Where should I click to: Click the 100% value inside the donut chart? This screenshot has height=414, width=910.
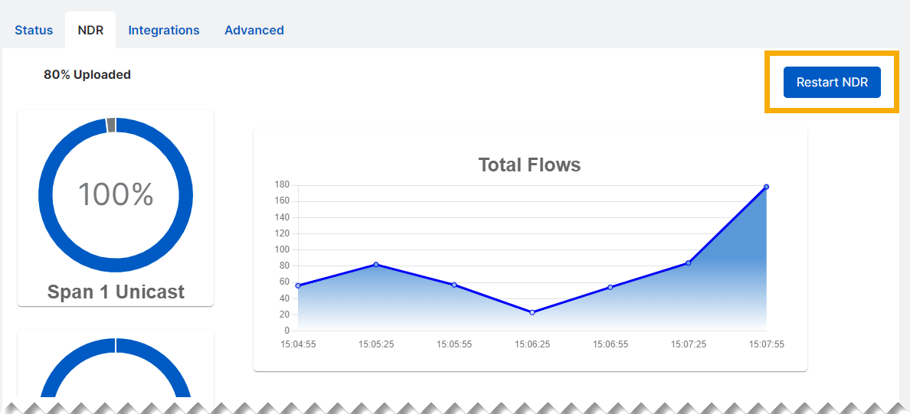coord(116,195)
